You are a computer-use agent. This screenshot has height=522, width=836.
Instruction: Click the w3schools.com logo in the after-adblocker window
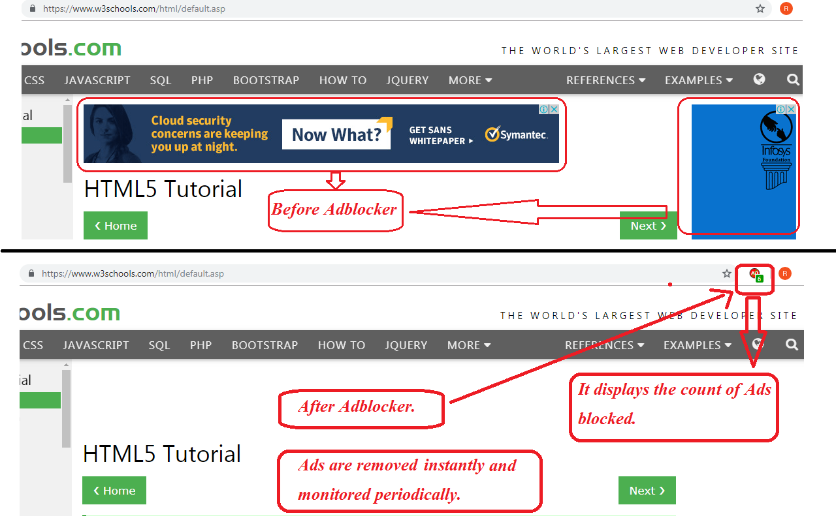(x=70, y=313)
